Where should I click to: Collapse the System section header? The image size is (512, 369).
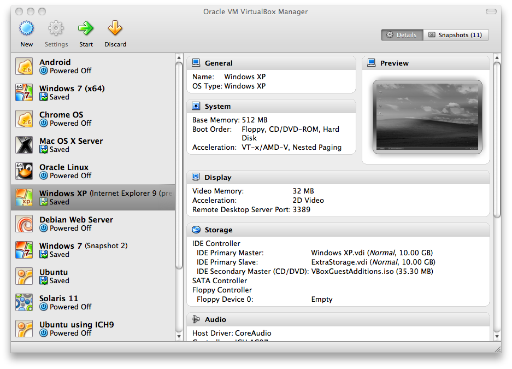pos(217,107)
